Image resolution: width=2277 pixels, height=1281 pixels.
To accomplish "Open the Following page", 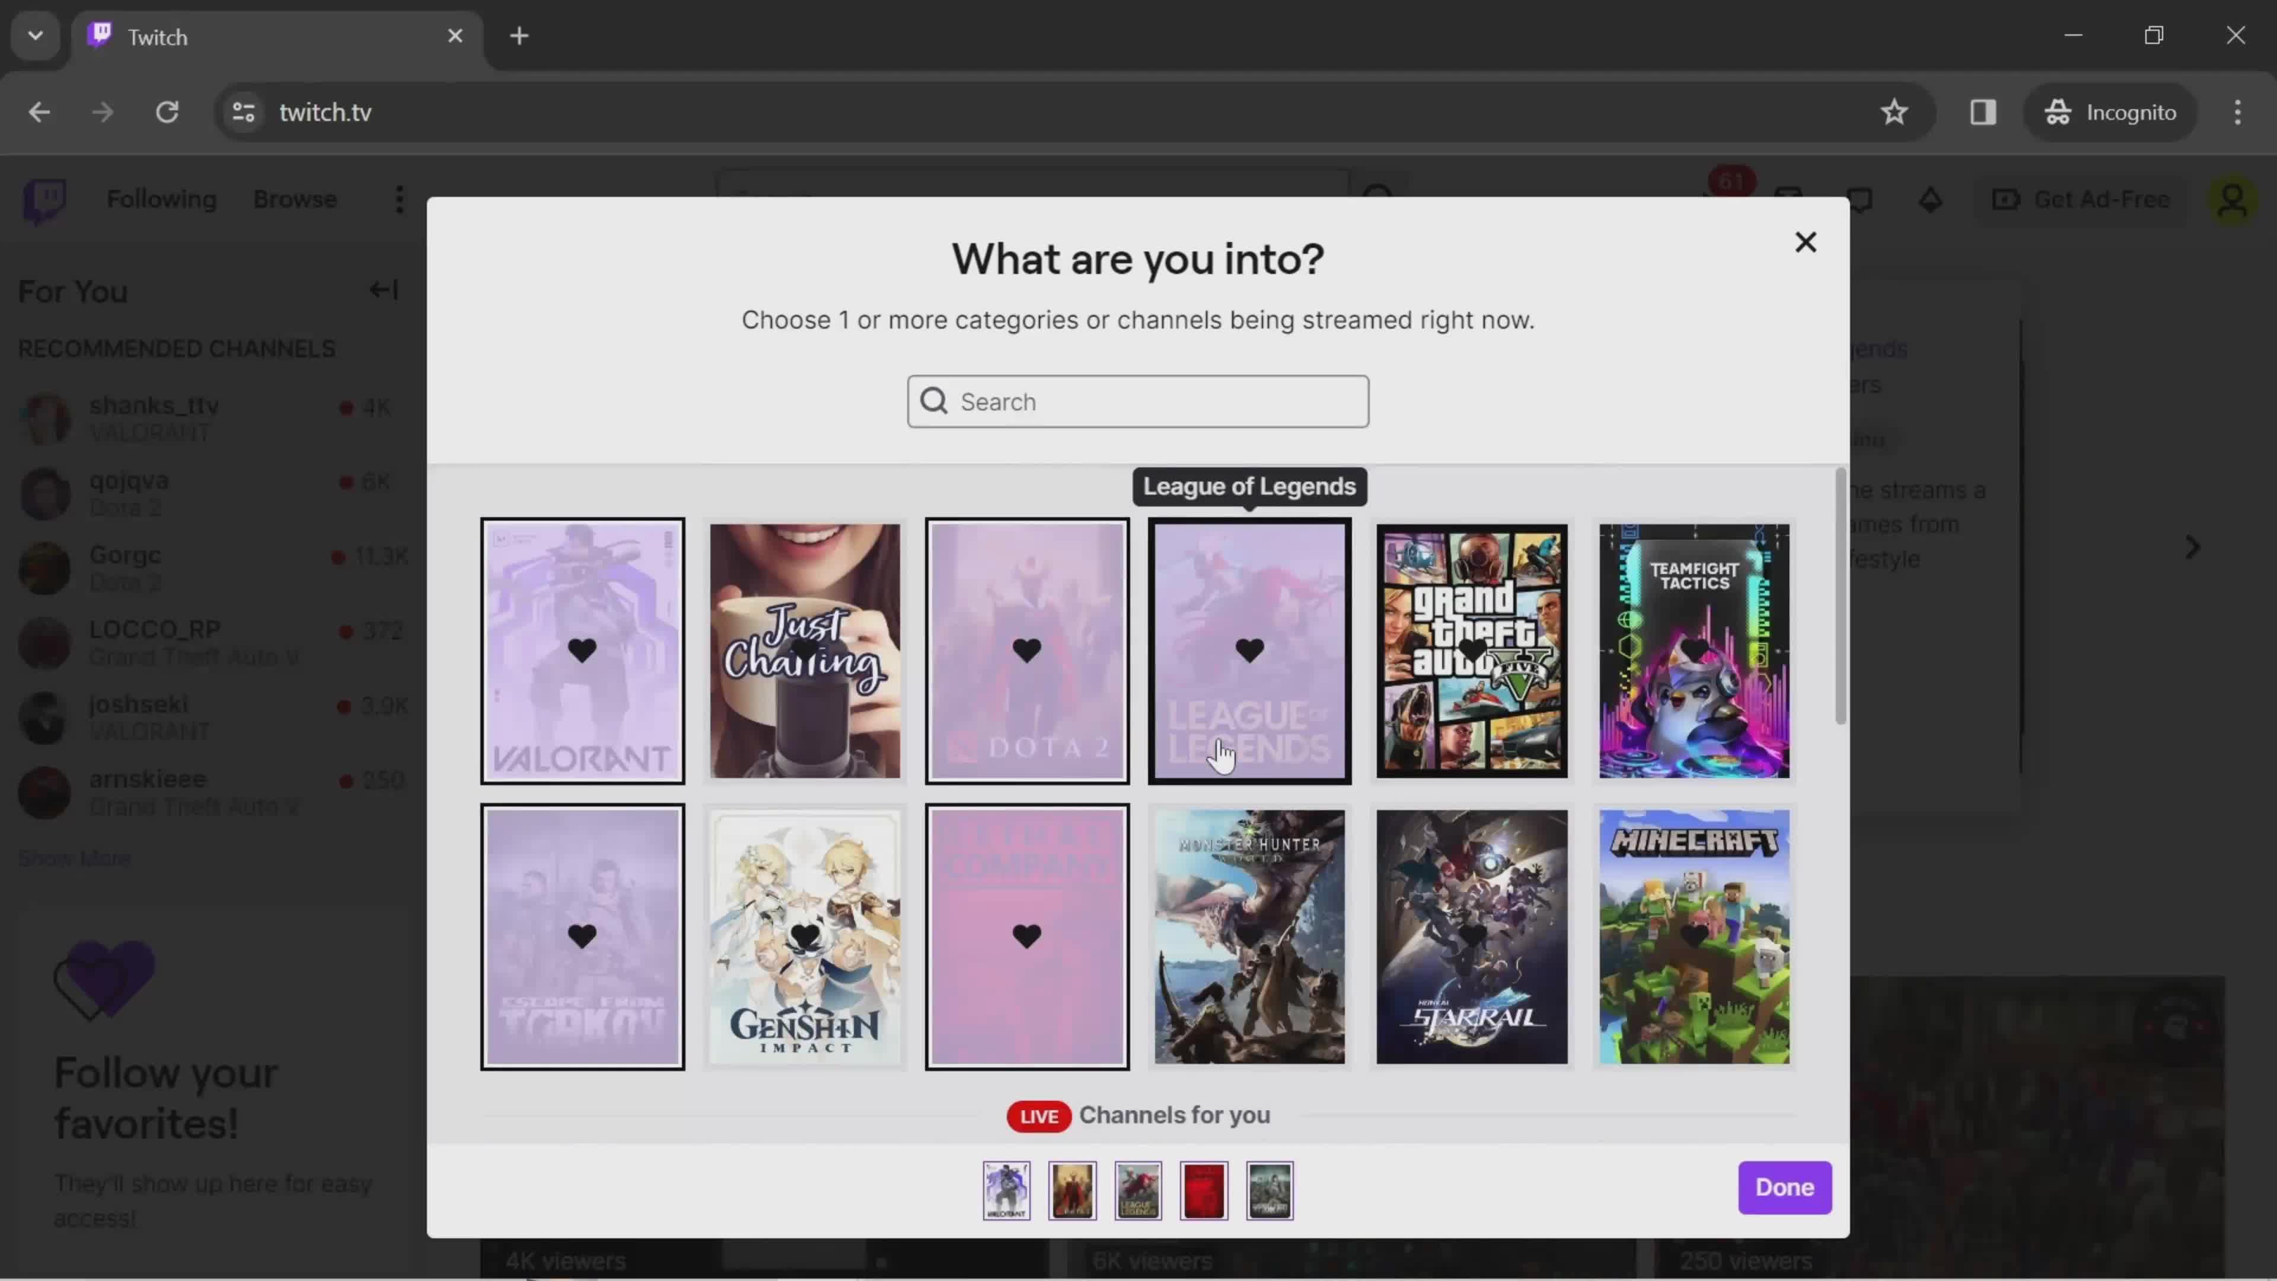I will (161, 200).
